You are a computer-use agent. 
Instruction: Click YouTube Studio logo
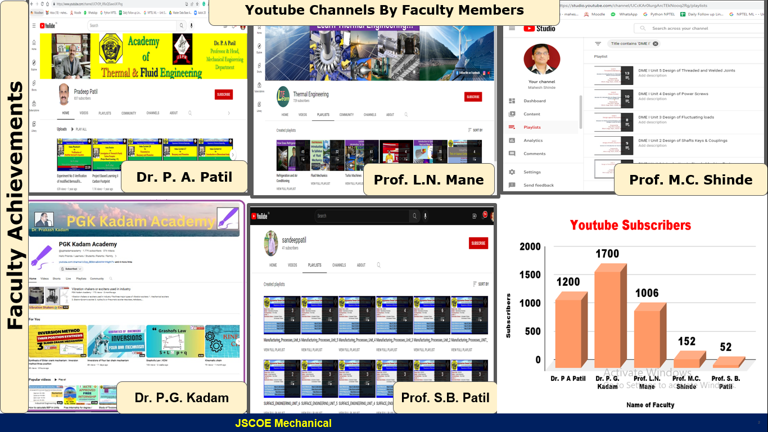[539, 28]
